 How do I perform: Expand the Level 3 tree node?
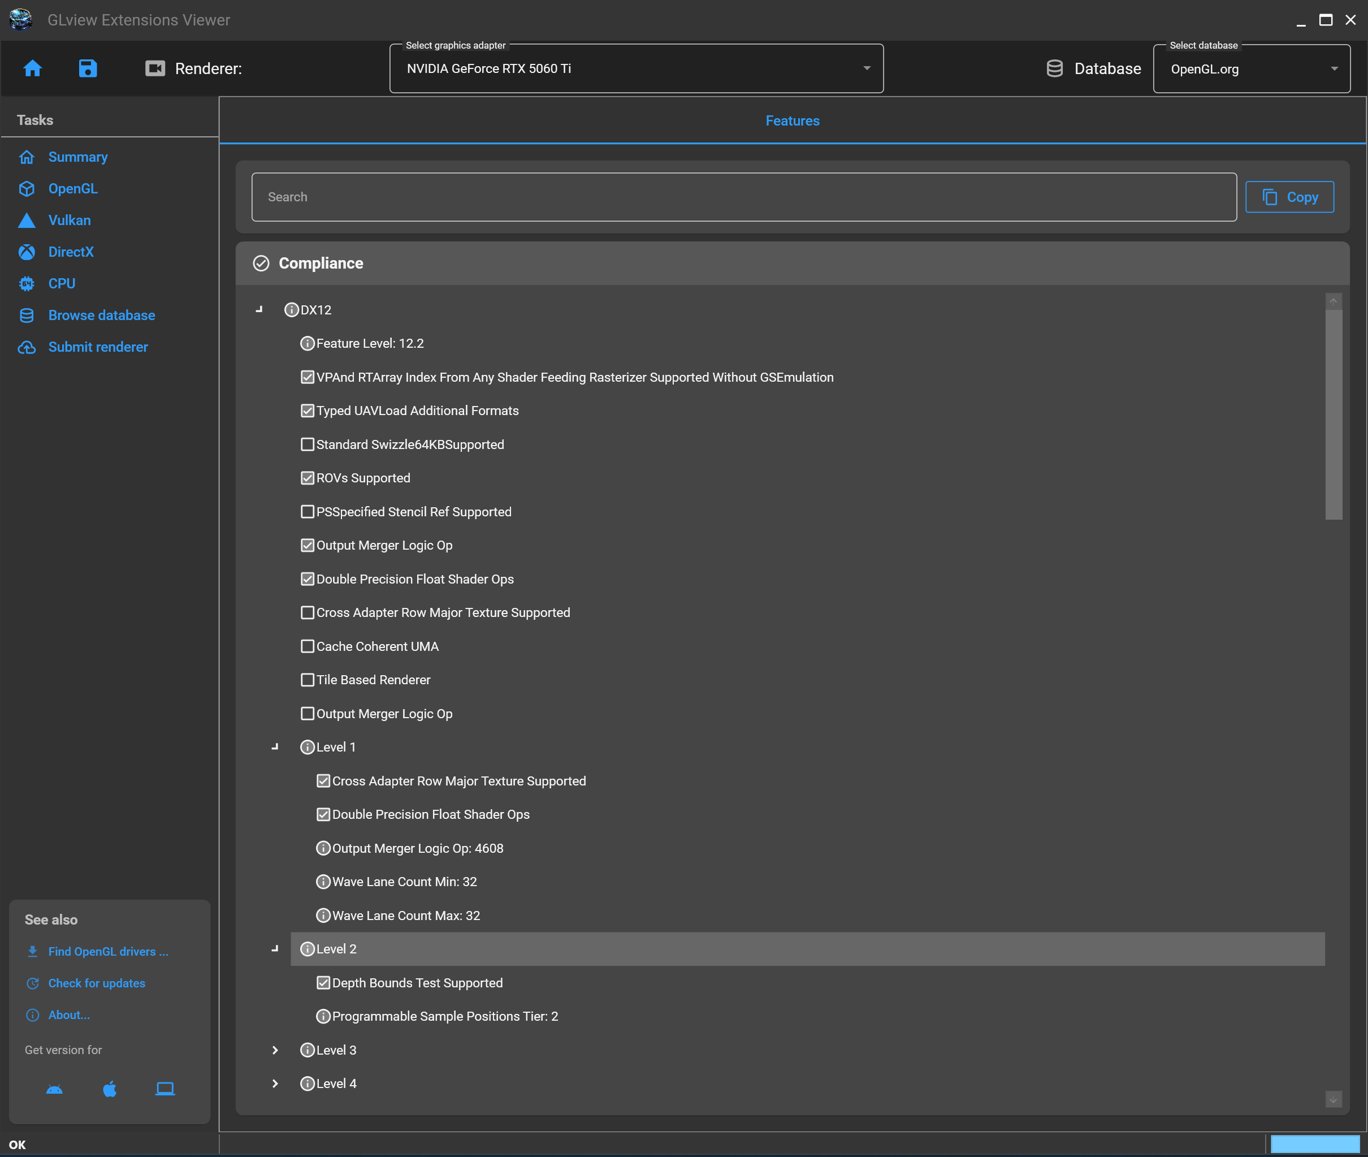click(x=275, y=1050)
